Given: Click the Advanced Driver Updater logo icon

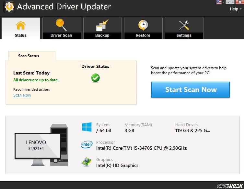Looking at the screenshot, I should coord(9,7).
